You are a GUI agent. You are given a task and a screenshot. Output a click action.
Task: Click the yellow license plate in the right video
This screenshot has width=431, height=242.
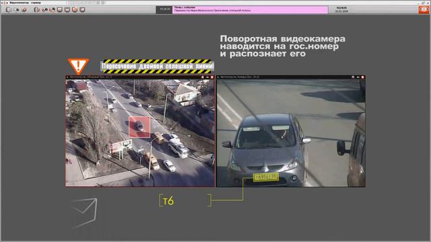pos(266,177)
